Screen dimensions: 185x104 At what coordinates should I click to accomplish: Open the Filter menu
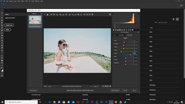(26, 1)
